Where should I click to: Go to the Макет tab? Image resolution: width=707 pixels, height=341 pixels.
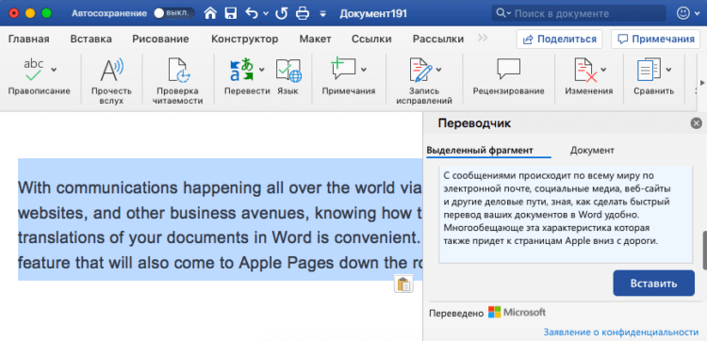(x=315, y=40)
